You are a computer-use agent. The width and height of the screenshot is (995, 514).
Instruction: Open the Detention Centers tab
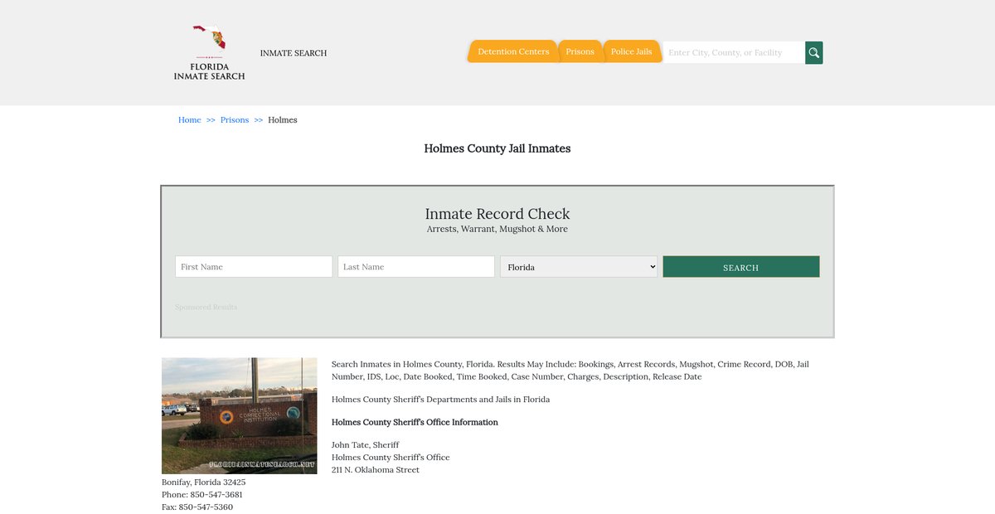tap(512, 51)
